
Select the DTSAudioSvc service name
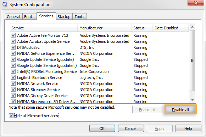(x=28, y=47)
